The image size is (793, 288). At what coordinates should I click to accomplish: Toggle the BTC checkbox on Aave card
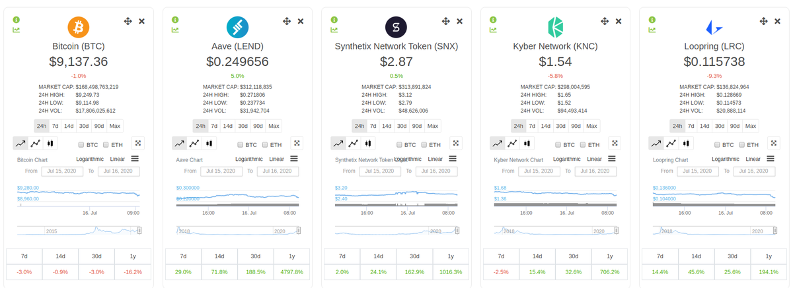click(x=240, y=144)
